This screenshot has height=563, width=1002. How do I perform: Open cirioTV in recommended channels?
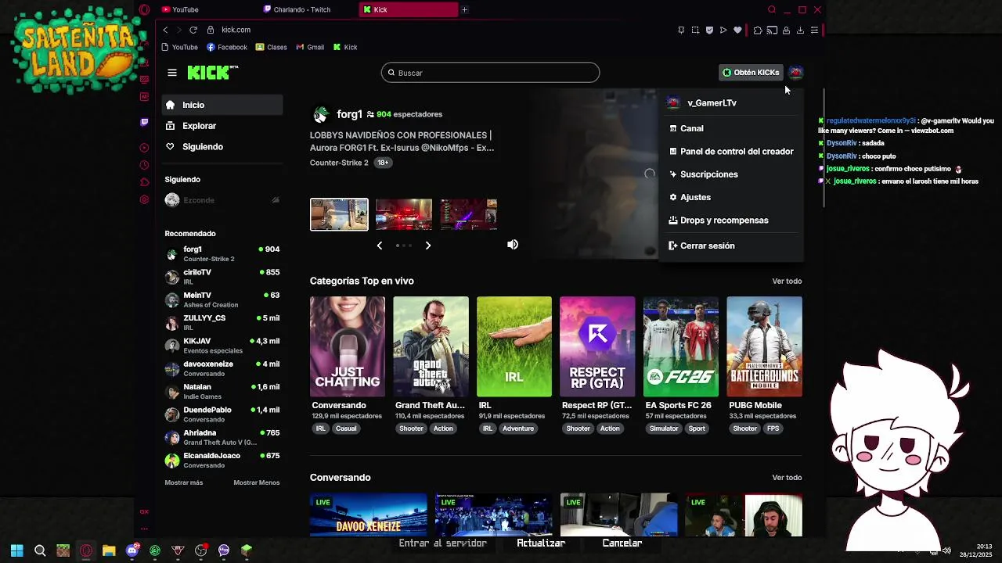(x=223, y=277)
